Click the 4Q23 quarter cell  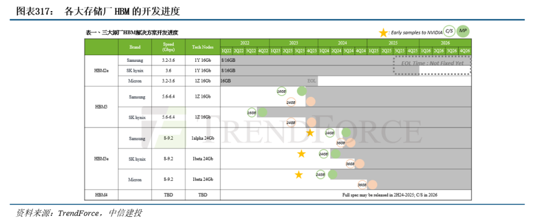312,51
